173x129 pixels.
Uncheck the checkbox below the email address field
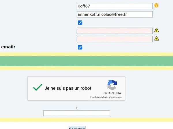point(80,23)
